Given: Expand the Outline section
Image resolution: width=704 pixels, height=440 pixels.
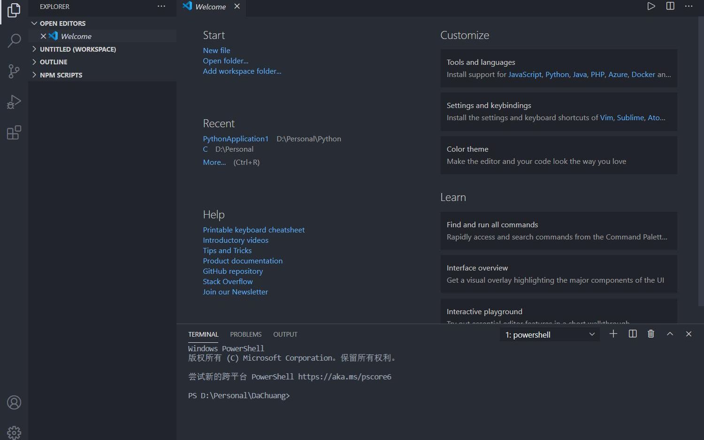Looking at the screenshot, I should pyautogui.click(x=102, y=62).
